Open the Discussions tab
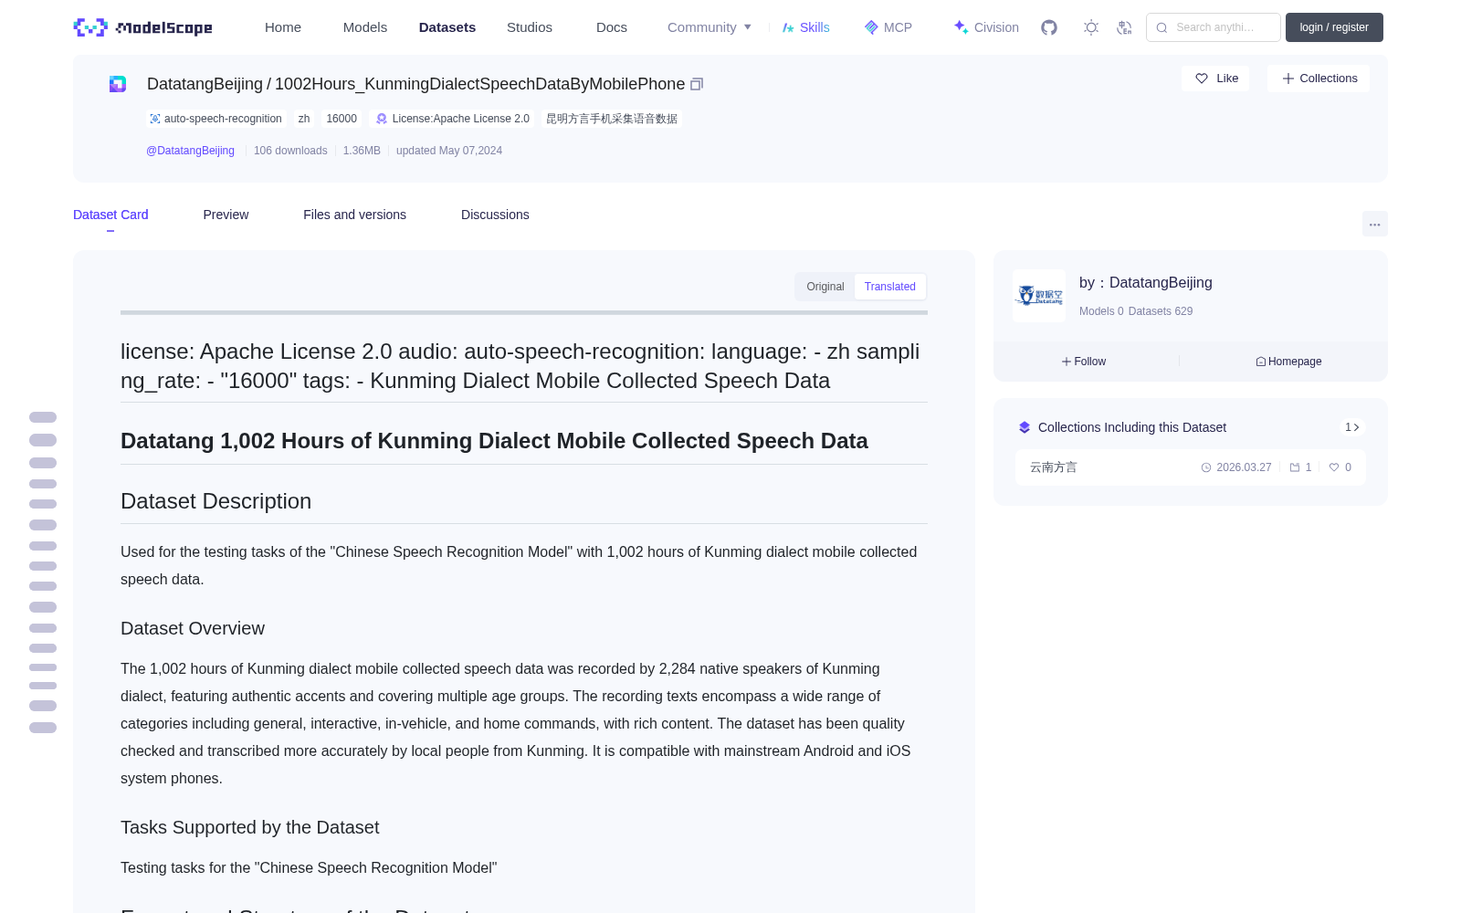Screen dimensions: 1461x913 495,215
